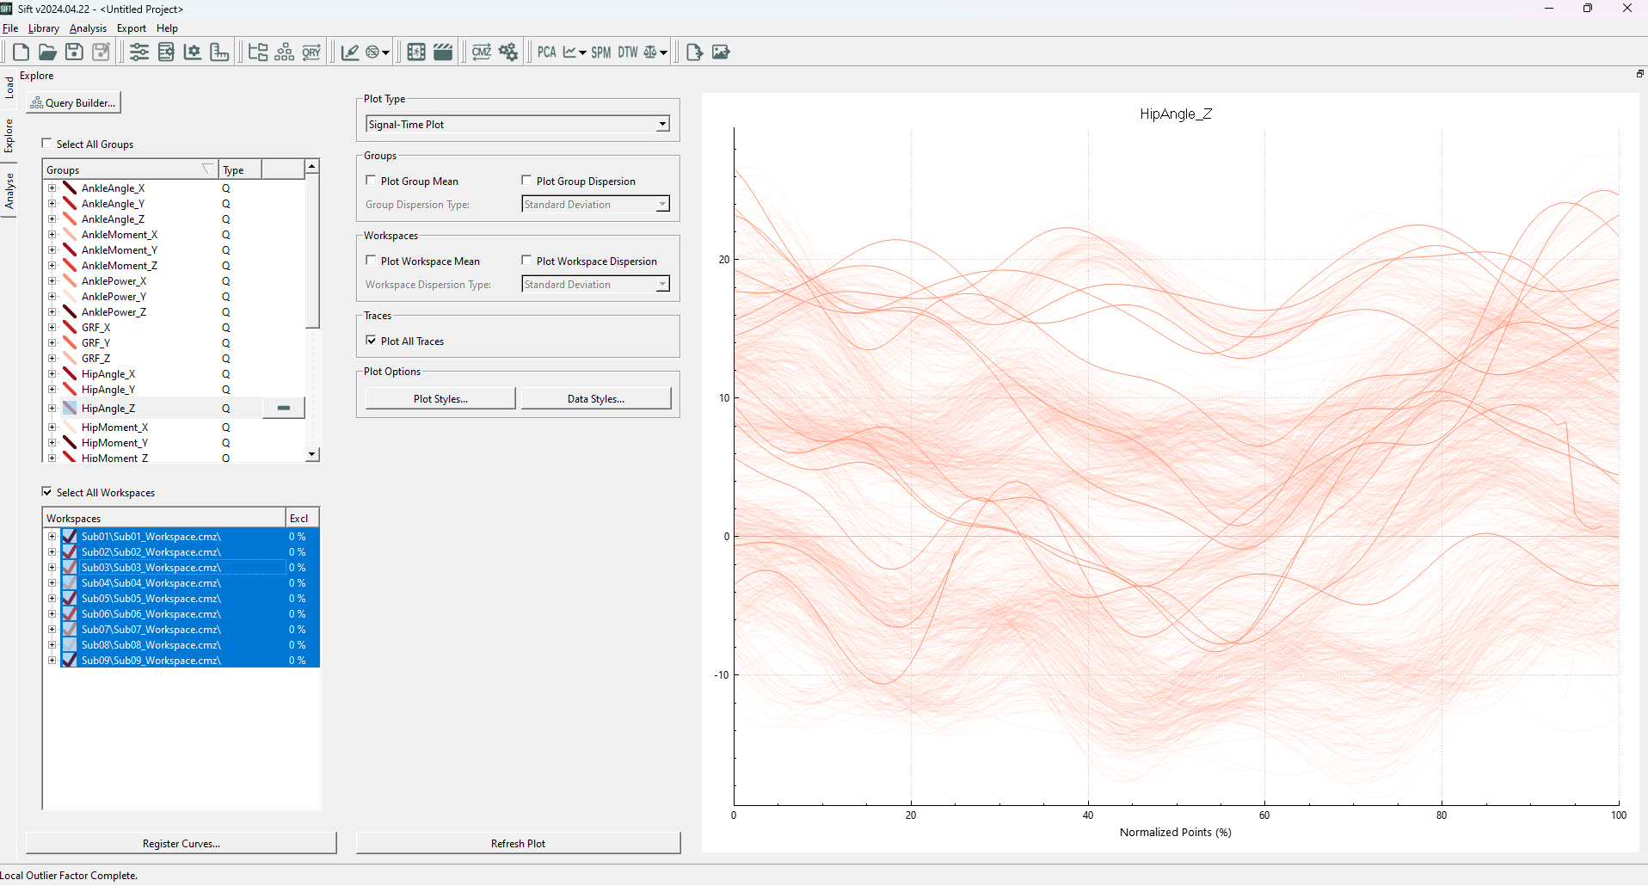Open the File menu
The height and width of the screenshot is (886, 1648).
coord(10,28)
